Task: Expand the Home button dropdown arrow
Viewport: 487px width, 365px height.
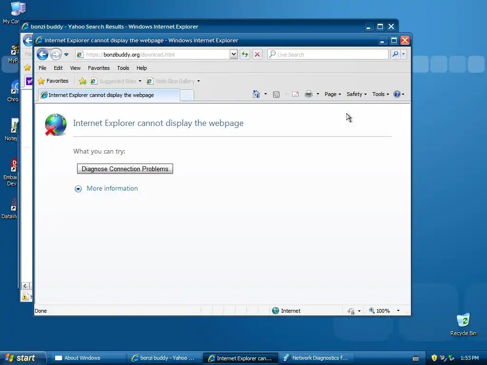Action: 265,94
